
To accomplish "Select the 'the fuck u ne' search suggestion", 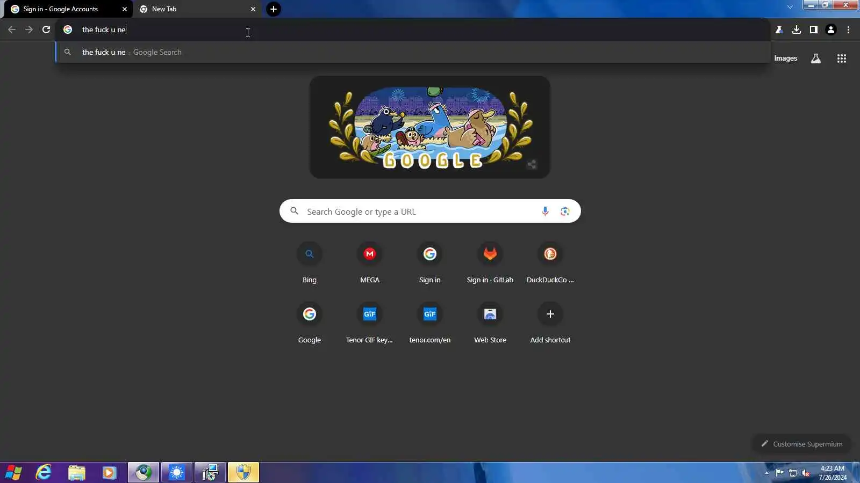I will pos(413,52).
